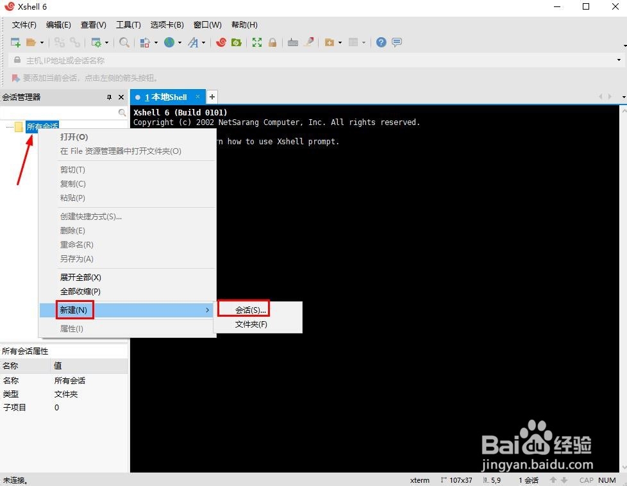
Task: Launch Xftp via green toolbar icon
Action: coord(237,42)
